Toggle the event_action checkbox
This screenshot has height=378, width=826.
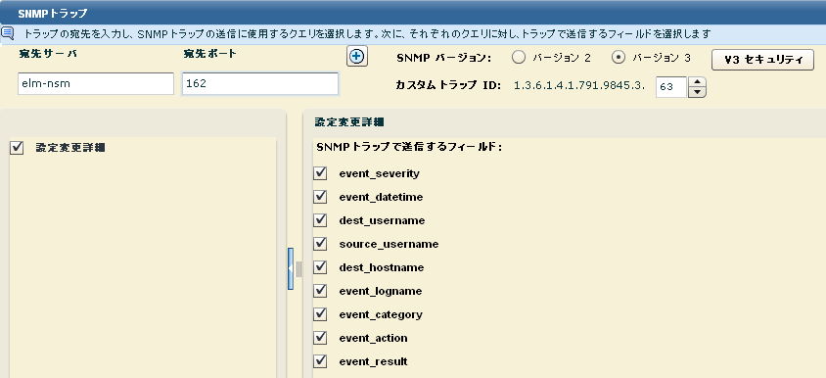point(320,338)
